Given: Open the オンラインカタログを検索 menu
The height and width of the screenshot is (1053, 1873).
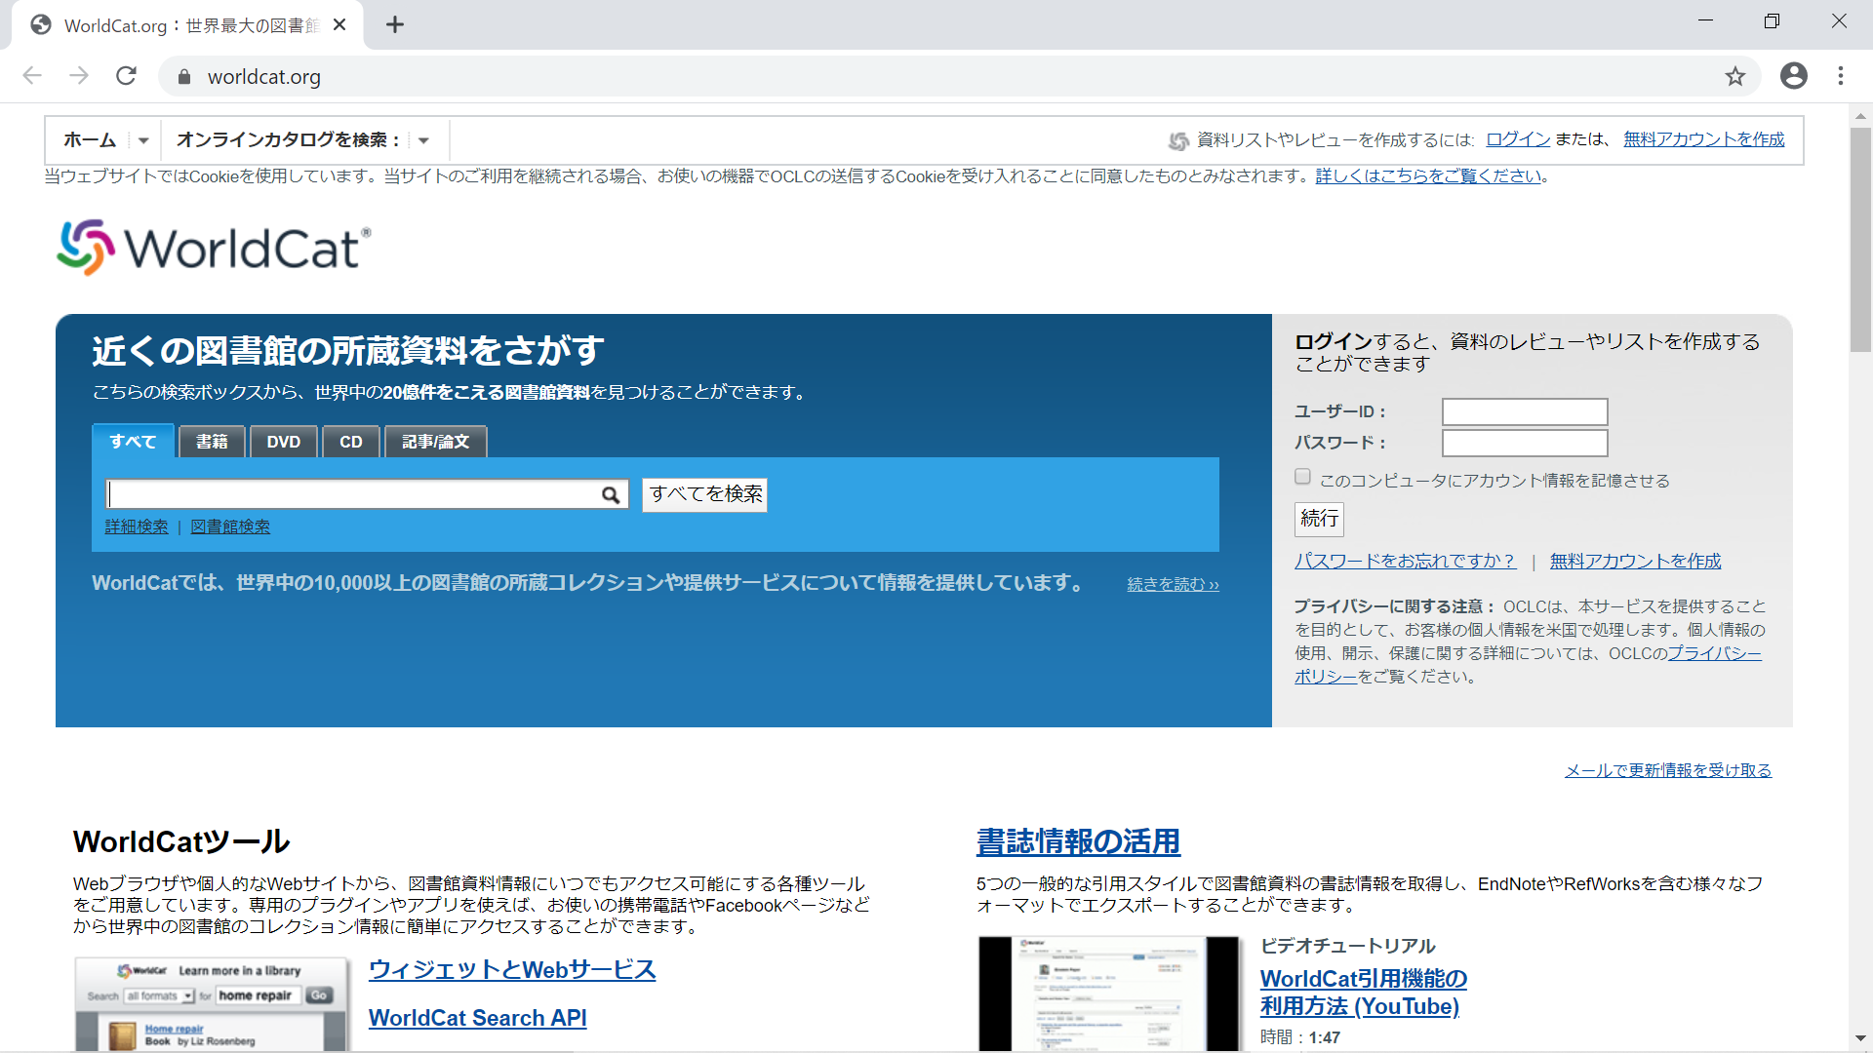Looking at the screenshot, I should tap(288, 140).
